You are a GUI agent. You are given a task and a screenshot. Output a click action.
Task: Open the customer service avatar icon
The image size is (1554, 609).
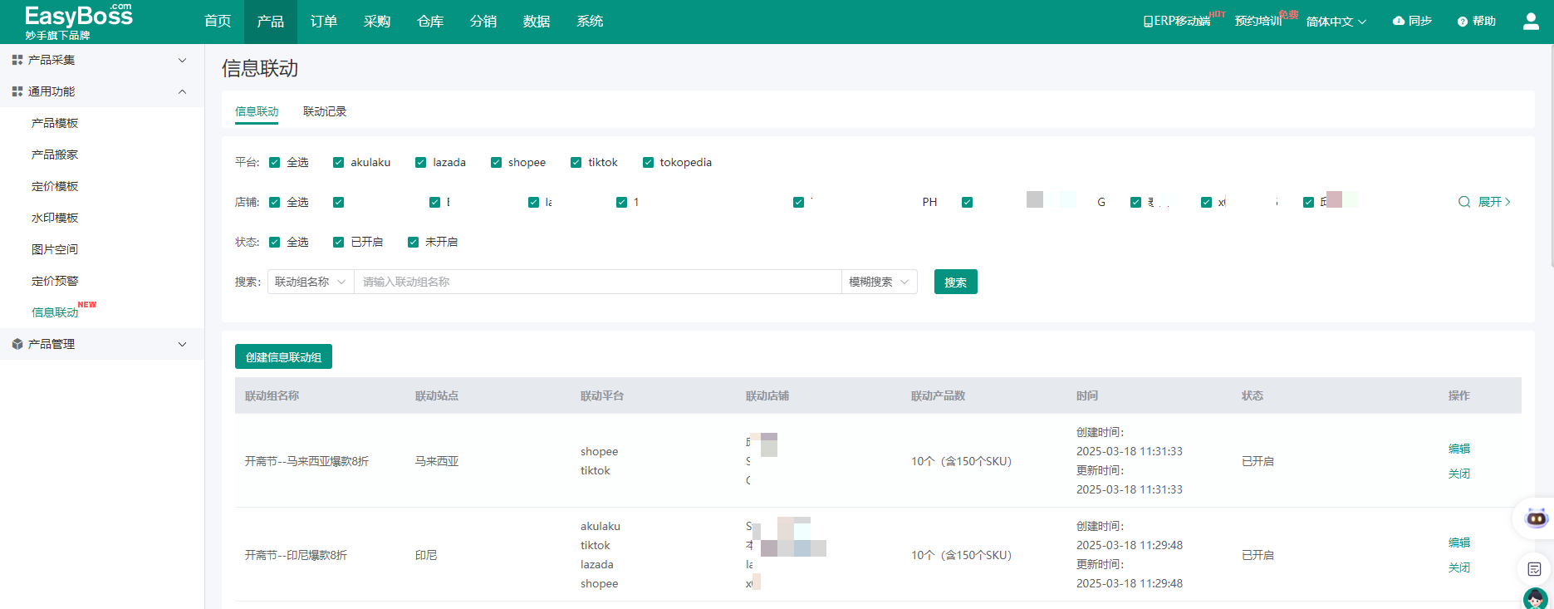pyautogui.click(x=1535, y=598)
